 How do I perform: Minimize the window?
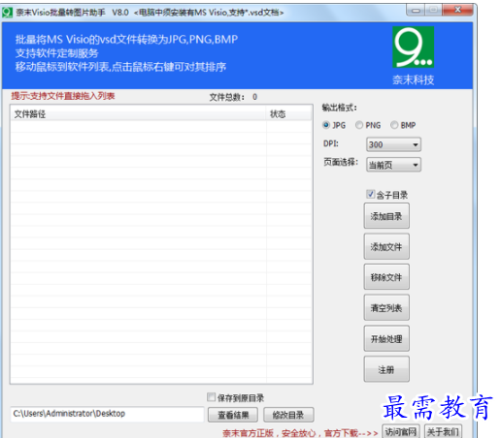pyautogui.click(x=416, y=11)
